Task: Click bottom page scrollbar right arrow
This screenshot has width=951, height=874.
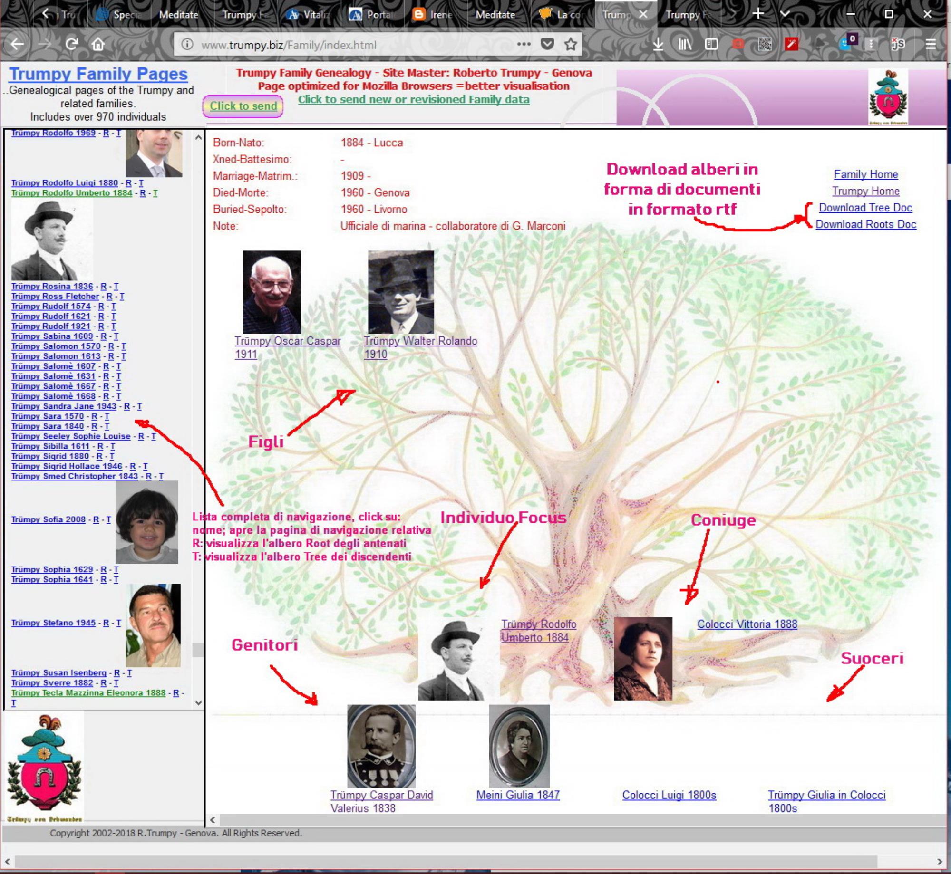Action: (940, 862)
